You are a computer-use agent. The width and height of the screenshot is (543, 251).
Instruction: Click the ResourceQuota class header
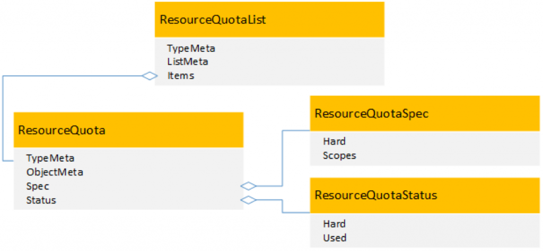(128, 130)
